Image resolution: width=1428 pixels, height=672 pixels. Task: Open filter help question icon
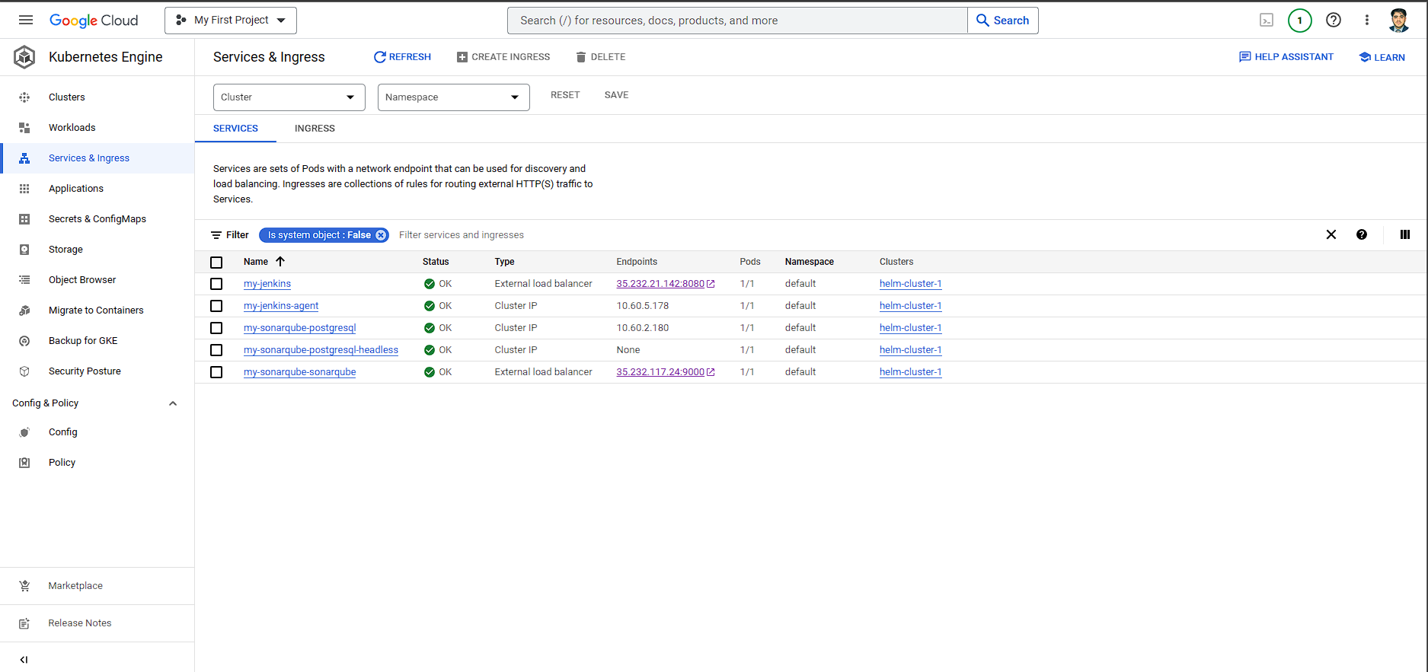pyautogui.click(x=1362, y=234)
